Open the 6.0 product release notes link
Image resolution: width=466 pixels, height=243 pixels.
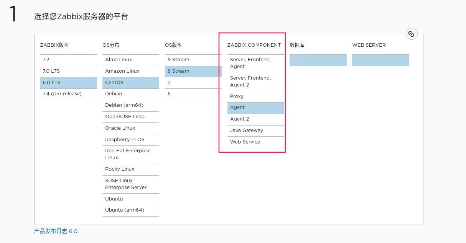tap(56, 231)
